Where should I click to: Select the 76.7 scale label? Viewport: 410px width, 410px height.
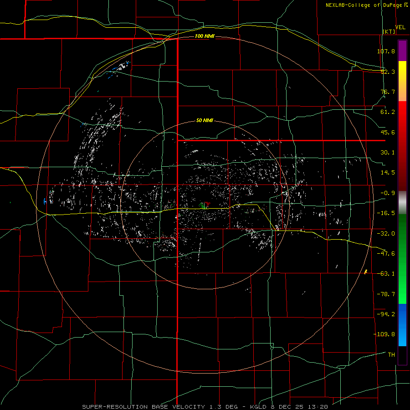pos(388,92)
